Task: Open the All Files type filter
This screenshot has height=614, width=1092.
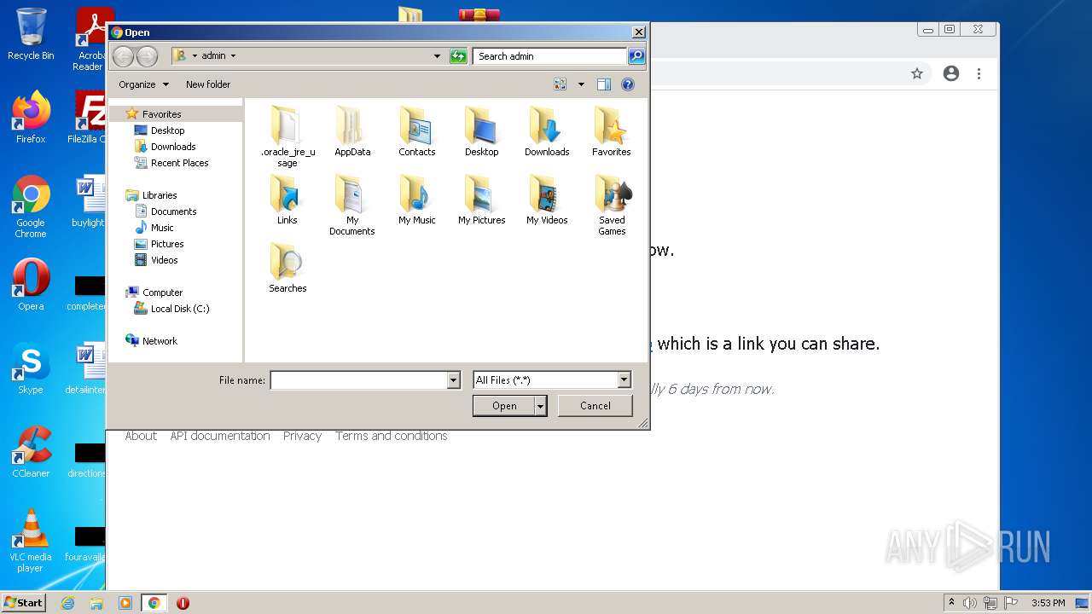Action: coord(552,380)
